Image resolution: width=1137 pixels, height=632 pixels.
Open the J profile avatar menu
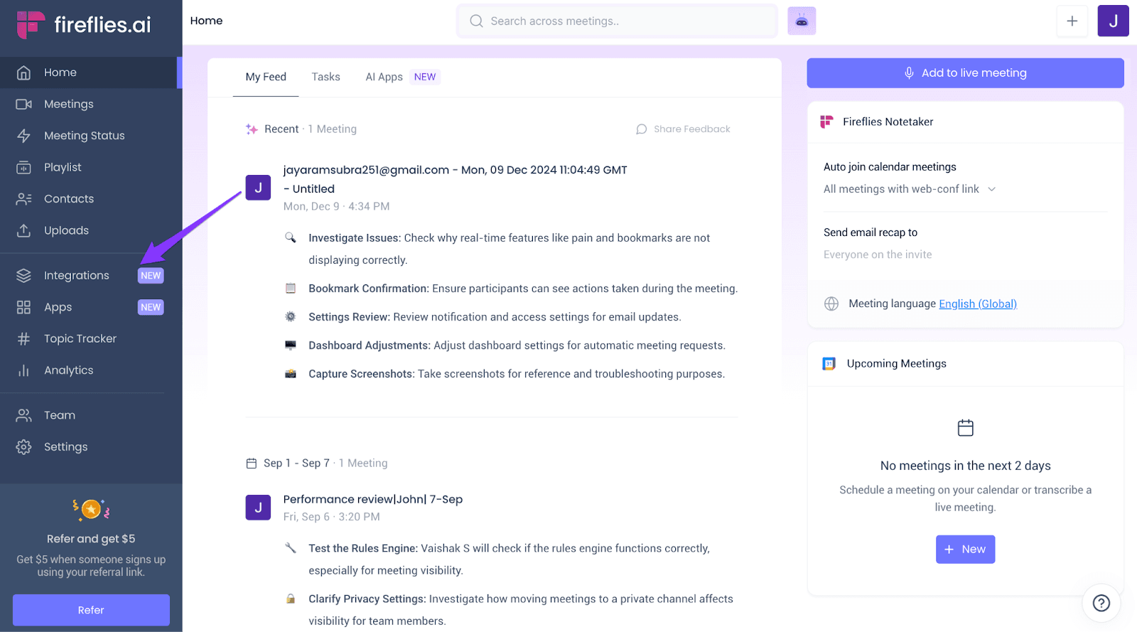(1113, 21)
